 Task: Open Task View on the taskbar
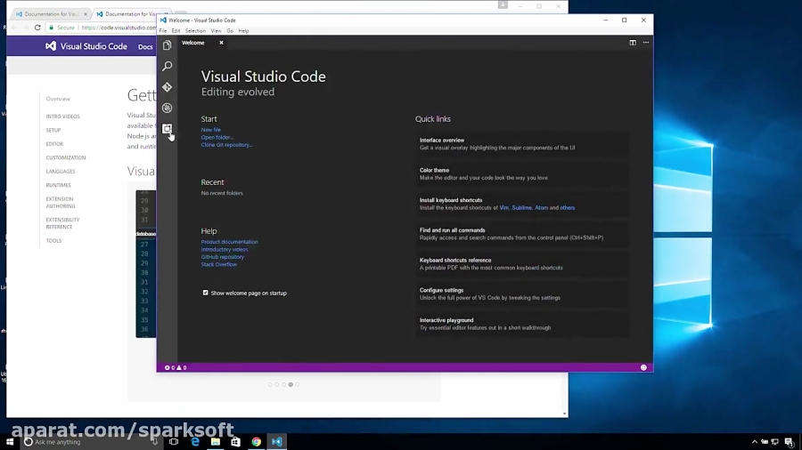(x=174, y=442)
